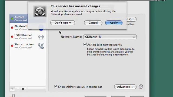Screen dimensions: 173x97
Task: Click the System Preferences gear icon in dialog
Action: point(40,11)
